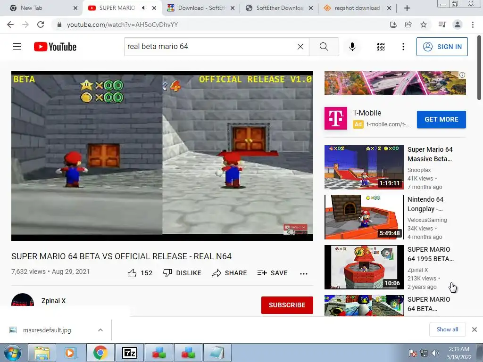
Task: Open the YouTube apps grid icon
Action: [381, 47]
